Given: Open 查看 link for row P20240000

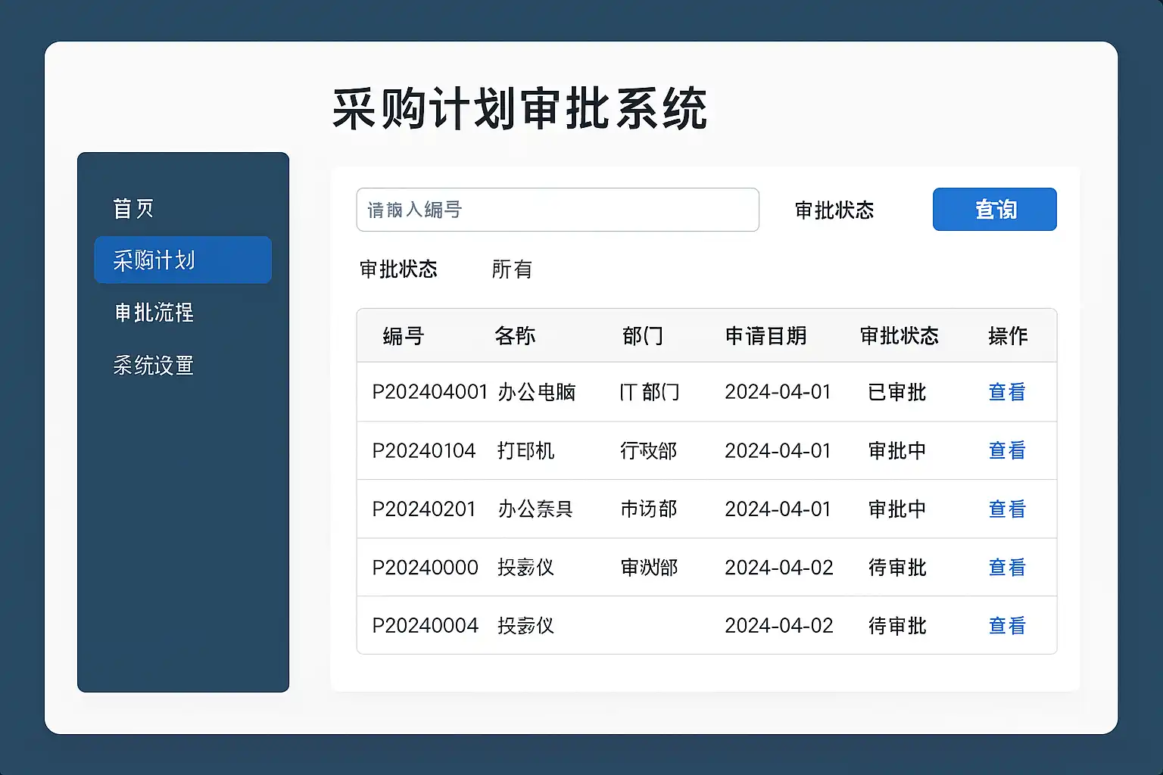Looking at the screenshot, I should tap(1007, 567).
